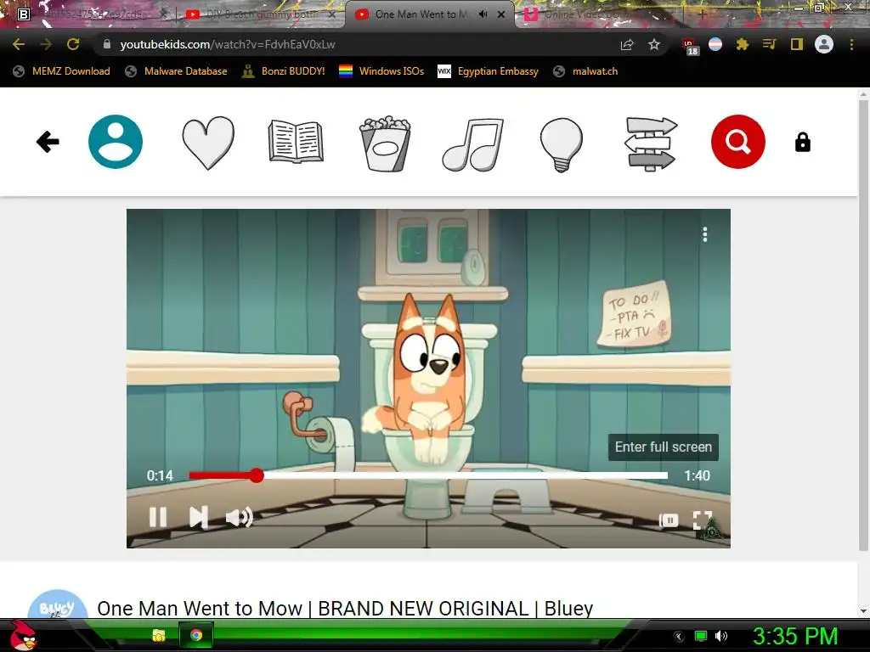Toggle the browser side panel
The width and height of the screenshot is (870, 652).
(x=797, y=44)
